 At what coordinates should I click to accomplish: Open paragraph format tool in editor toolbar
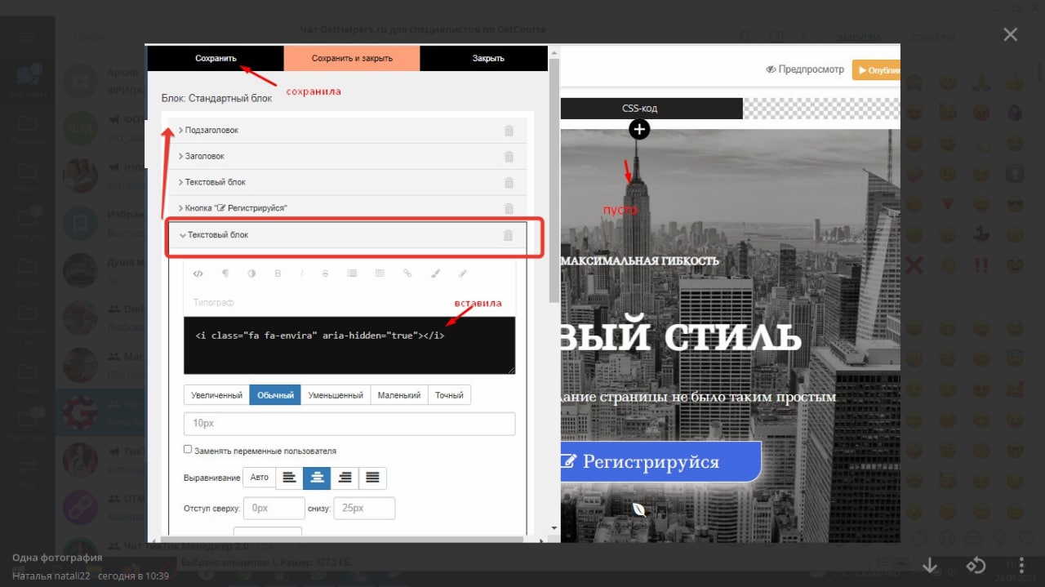pyautogui.click(x=225, y=273)
